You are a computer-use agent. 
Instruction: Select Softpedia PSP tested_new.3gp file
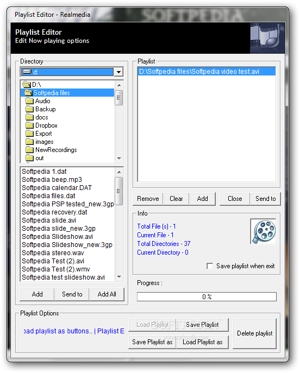click(67, 204)
